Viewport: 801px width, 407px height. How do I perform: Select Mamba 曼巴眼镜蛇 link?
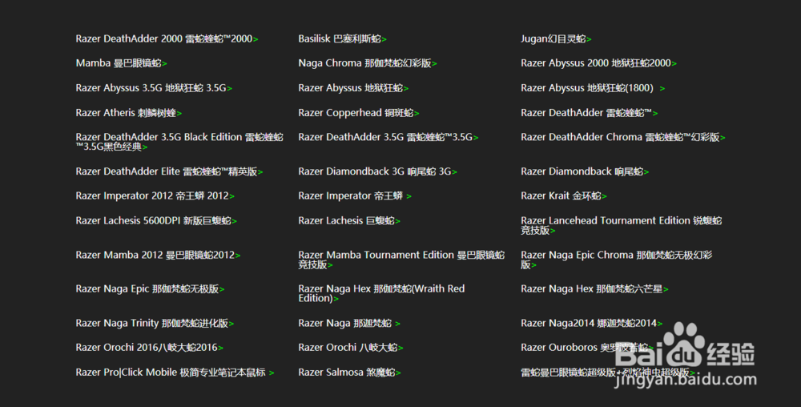(121, 63)
